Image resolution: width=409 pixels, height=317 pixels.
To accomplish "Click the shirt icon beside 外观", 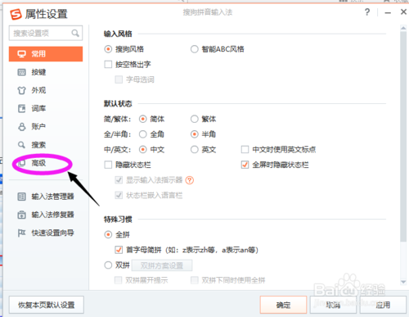I will point(21,90).
